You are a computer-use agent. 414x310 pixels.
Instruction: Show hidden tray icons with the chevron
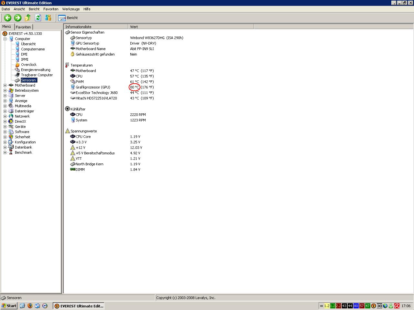point(321,306)
